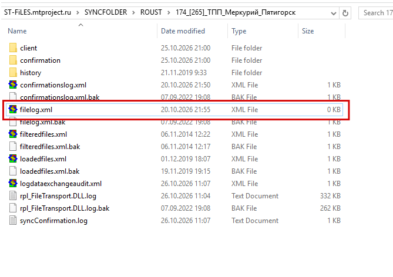Image resolution: width=393 pixels, height=277 pixels.
Task: Click in the Search box
Action: [376, 13]
